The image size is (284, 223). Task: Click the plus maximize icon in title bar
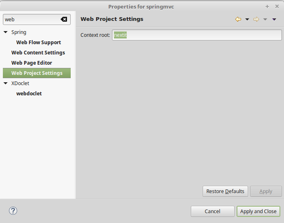[x=267, y=7]
